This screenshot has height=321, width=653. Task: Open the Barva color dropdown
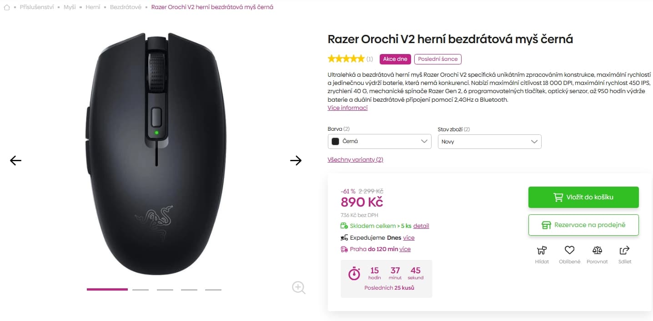click(379, 141)
